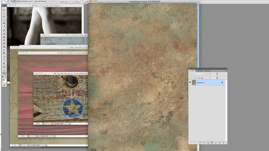Create a new layer

pos(219,143)
